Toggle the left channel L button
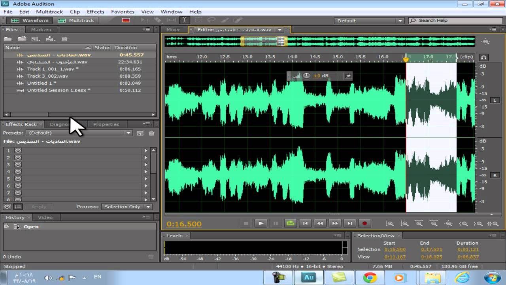 pyautogui.click(x=495, y=101)
